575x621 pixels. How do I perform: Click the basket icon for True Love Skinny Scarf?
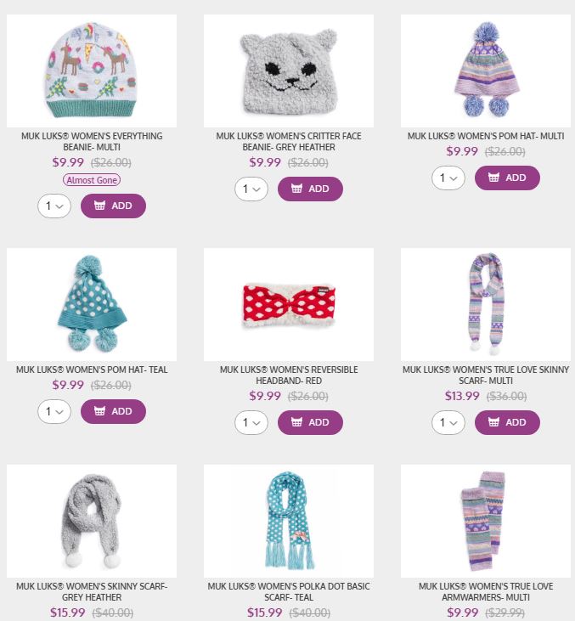[x=493, y=422]
